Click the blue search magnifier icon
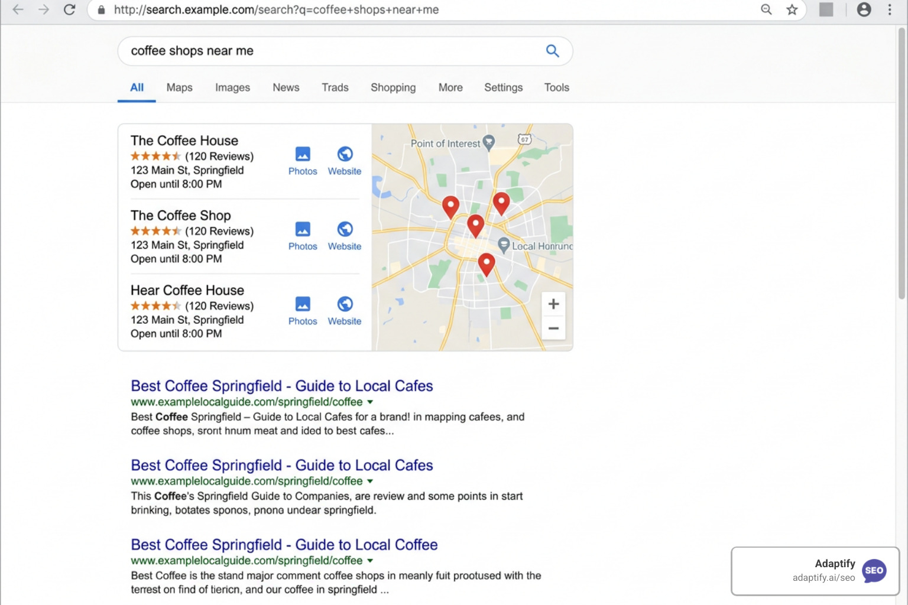Image resolution: width=908 pixels, height=605 pixels. (552, 51)
